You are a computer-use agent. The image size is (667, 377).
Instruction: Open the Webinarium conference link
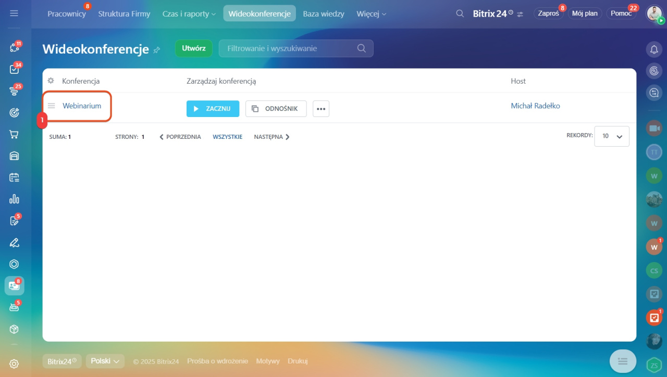coord(82,106)
